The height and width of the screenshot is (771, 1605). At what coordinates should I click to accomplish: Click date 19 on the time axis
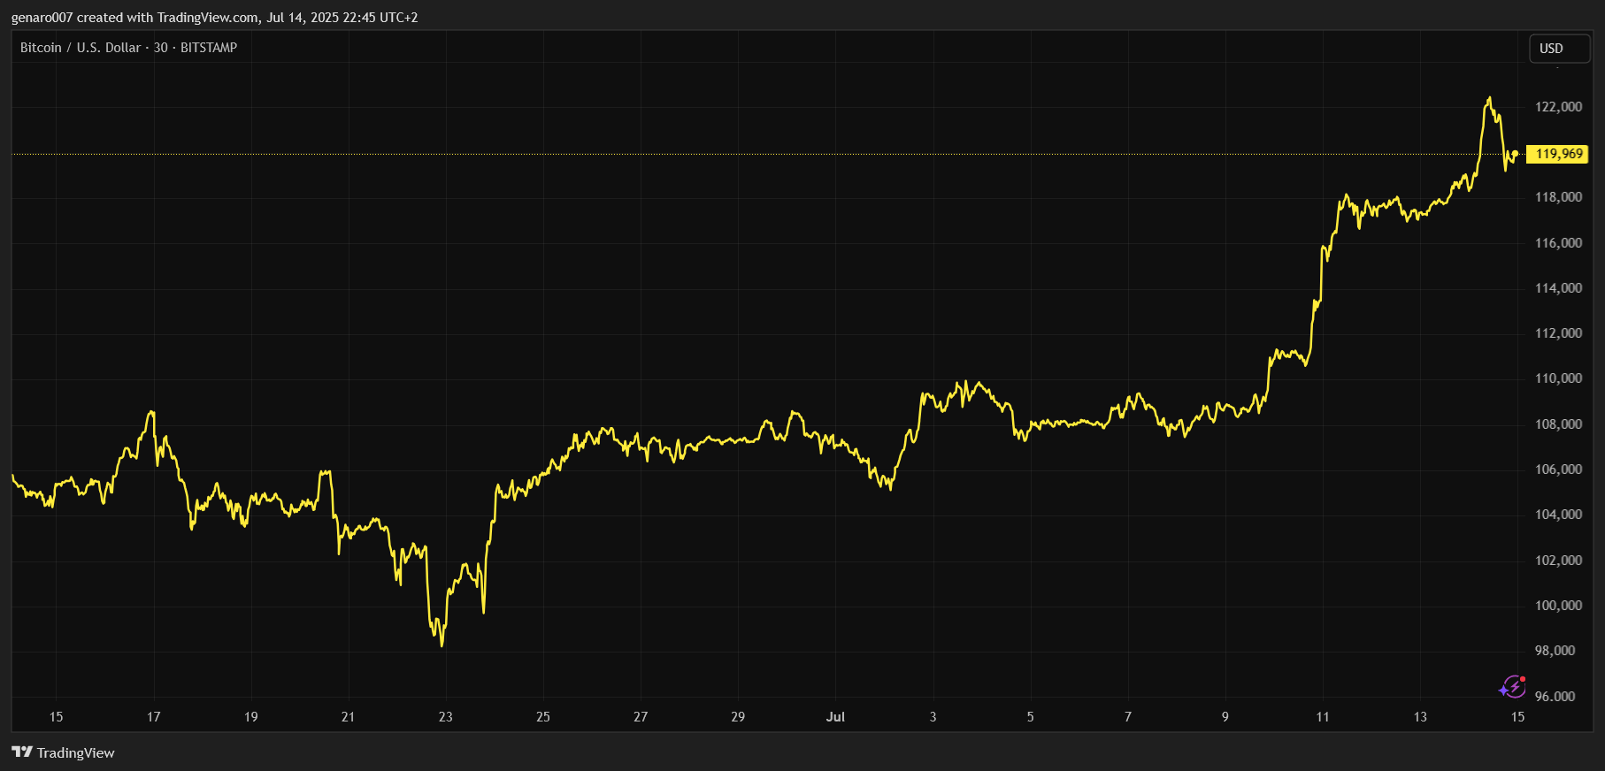tap(250, 717)
